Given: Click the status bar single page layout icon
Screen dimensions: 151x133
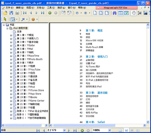Looking at the screenshot, I should click(x=120, y=130).
